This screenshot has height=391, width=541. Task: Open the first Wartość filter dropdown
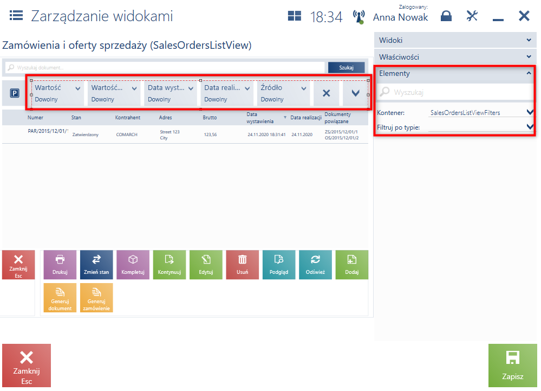coord(57,93)
